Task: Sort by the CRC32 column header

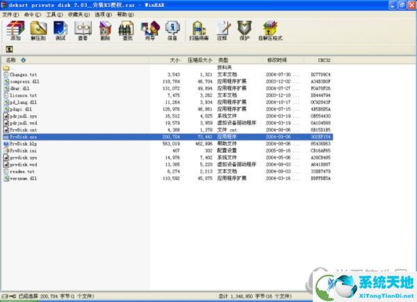Action: [318, 60]
